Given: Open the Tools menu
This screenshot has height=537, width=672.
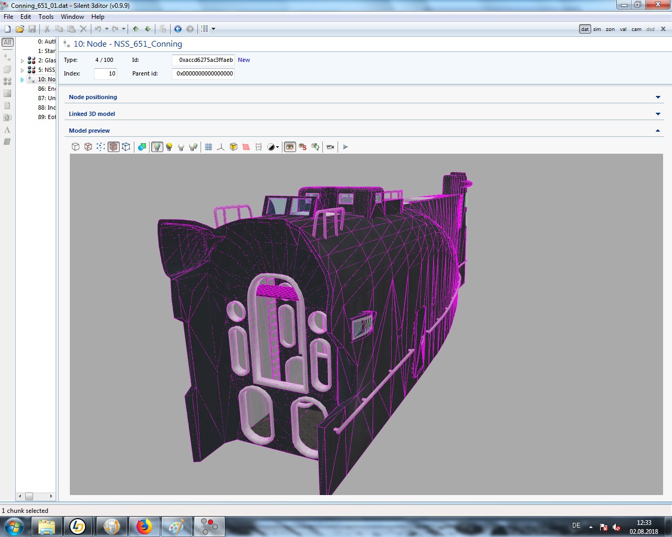Looking at the screenshot, I should 46,17.
